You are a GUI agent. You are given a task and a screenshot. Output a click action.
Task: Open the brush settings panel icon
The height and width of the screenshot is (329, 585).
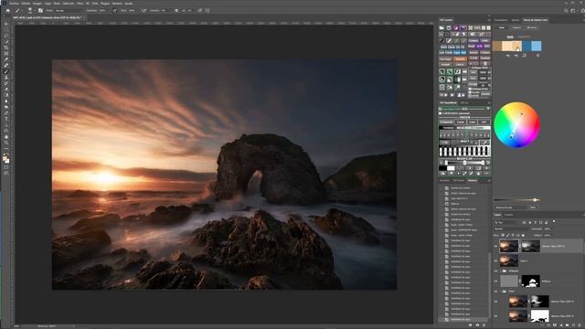[40, 10]
